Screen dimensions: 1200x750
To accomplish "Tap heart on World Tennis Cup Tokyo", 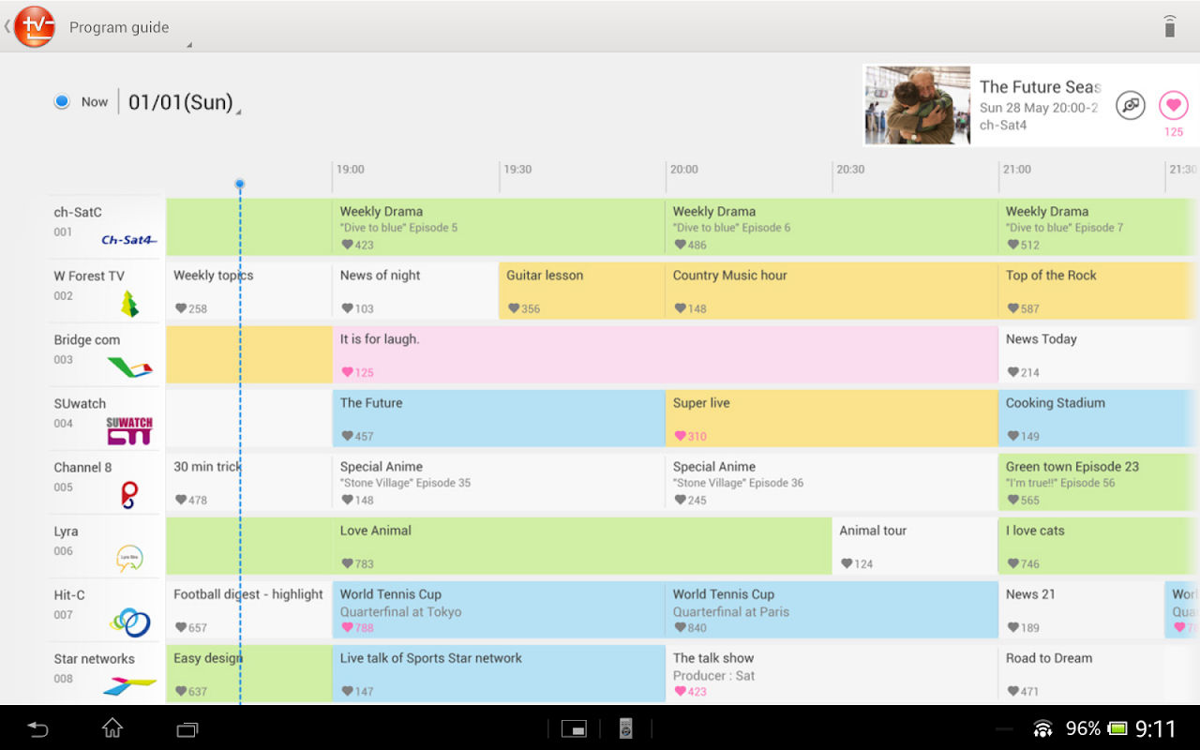I will [x=347, y=627].
